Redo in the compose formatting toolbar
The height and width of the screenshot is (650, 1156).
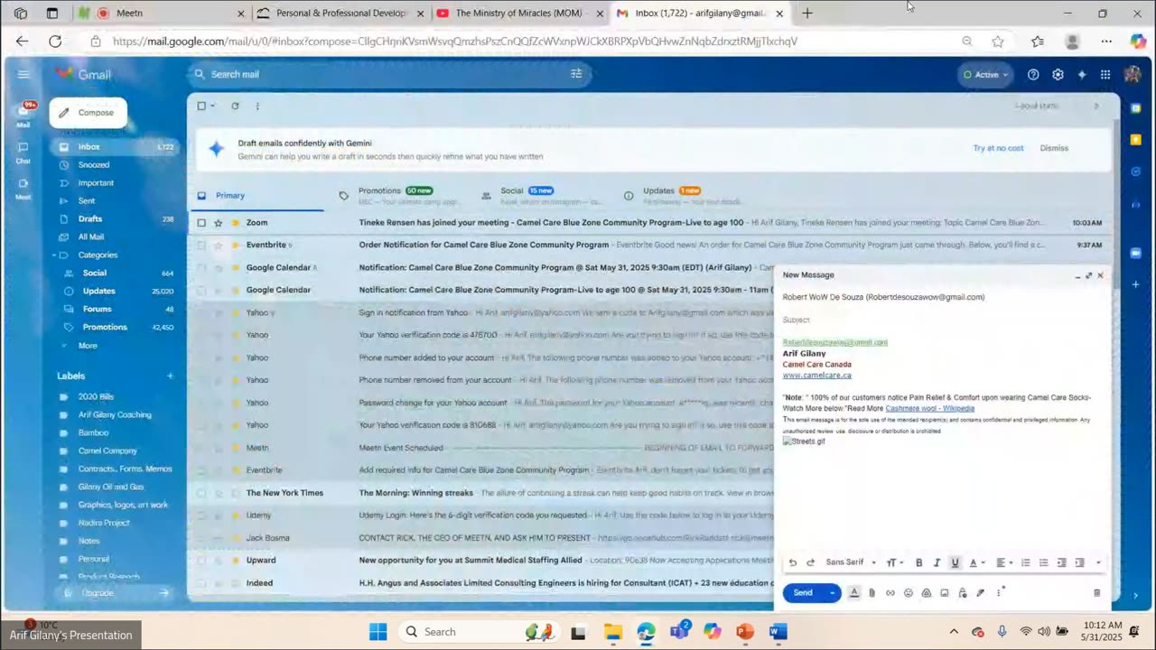810,562
